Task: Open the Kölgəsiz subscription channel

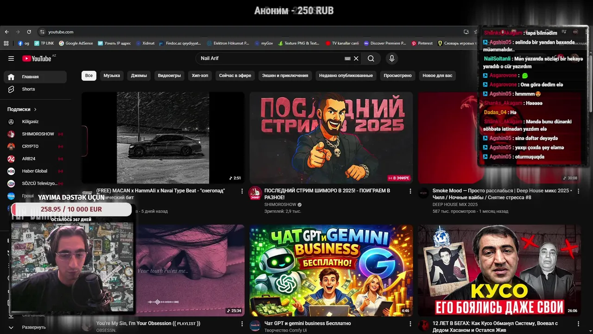Action: click(35, 122)
